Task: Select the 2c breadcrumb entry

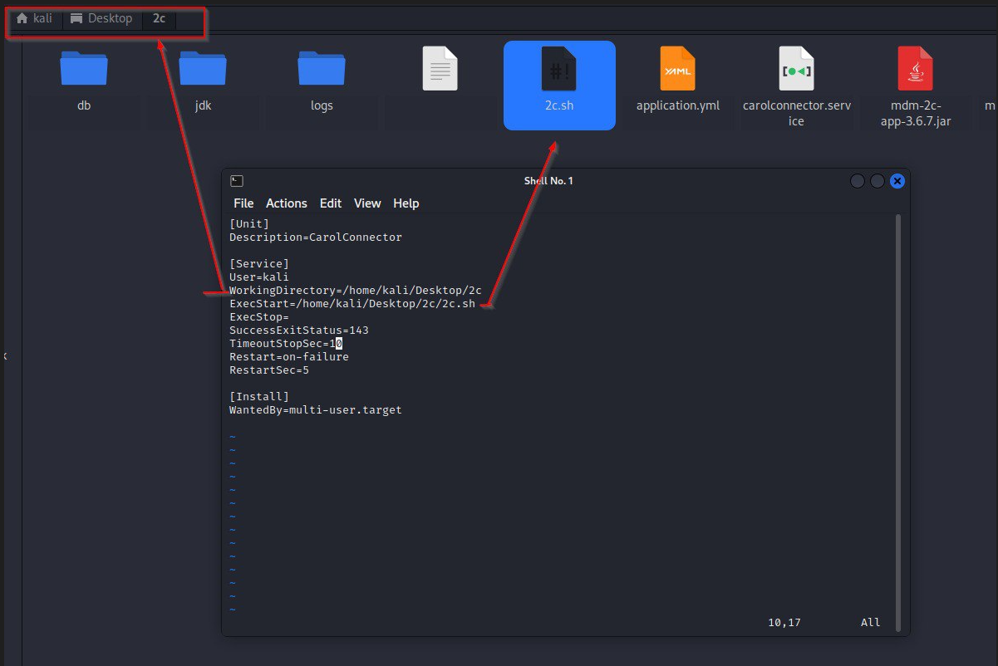Action: click(x=159, y=17)
